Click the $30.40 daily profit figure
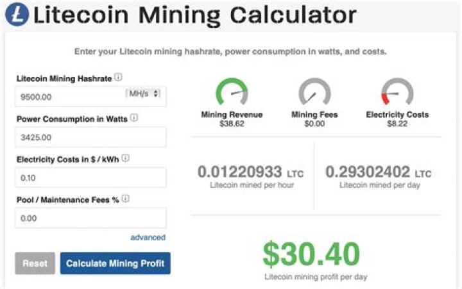This screenshot has height=289, width=462. [311, 254]
